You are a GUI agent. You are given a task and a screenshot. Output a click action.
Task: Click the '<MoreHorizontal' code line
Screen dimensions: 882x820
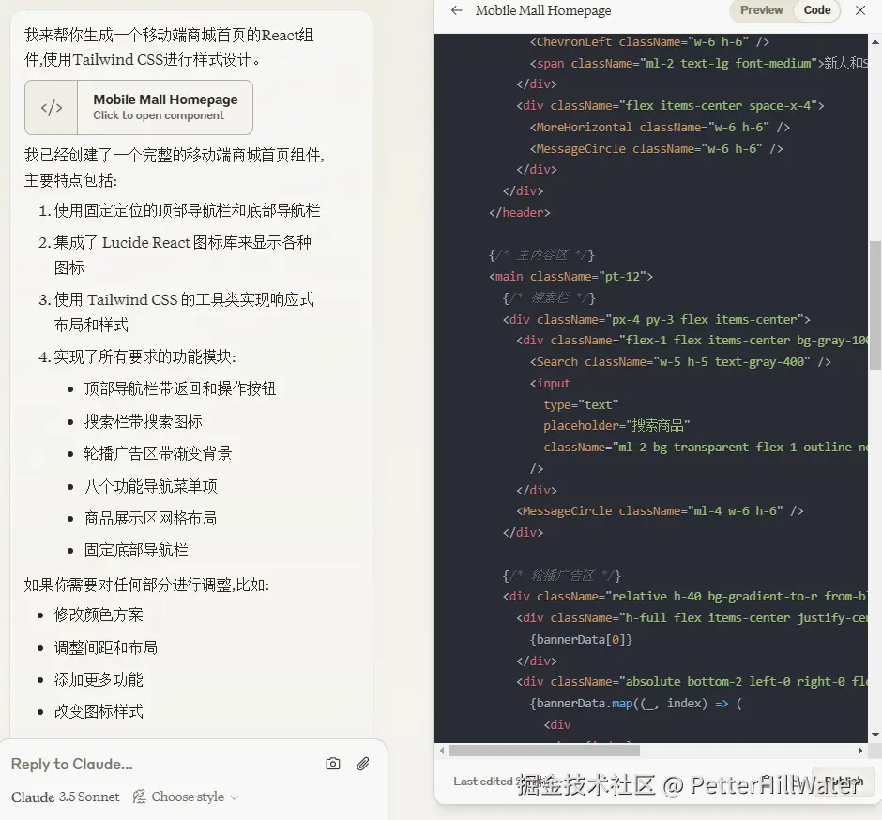pos(660,127)
